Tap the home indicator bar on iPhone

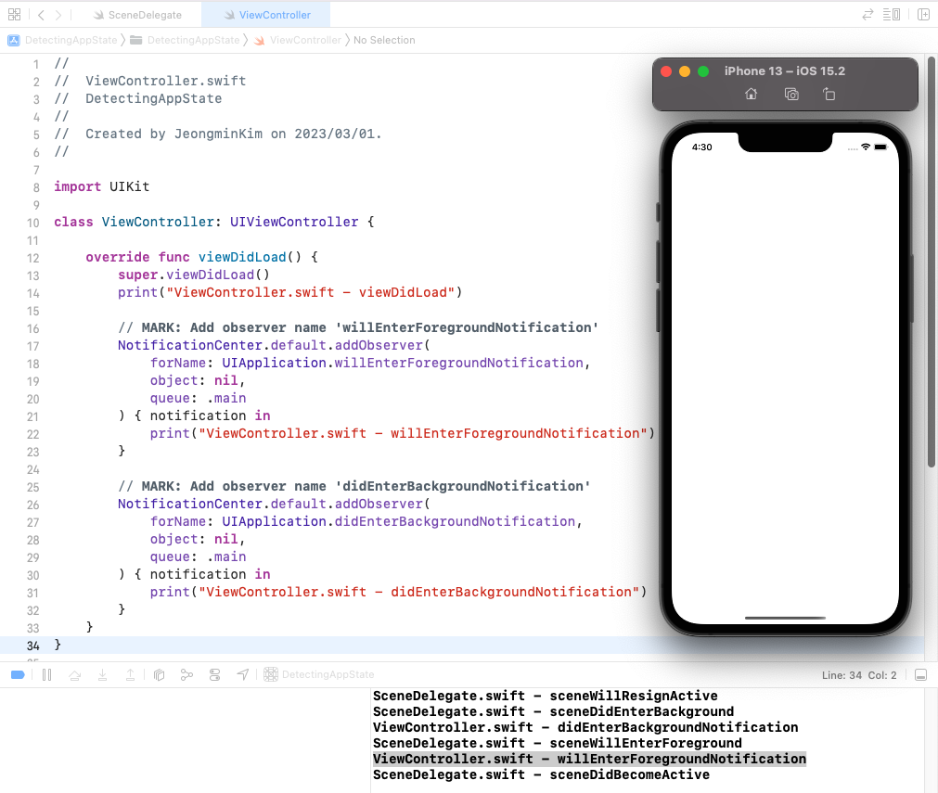pos(785,618)
